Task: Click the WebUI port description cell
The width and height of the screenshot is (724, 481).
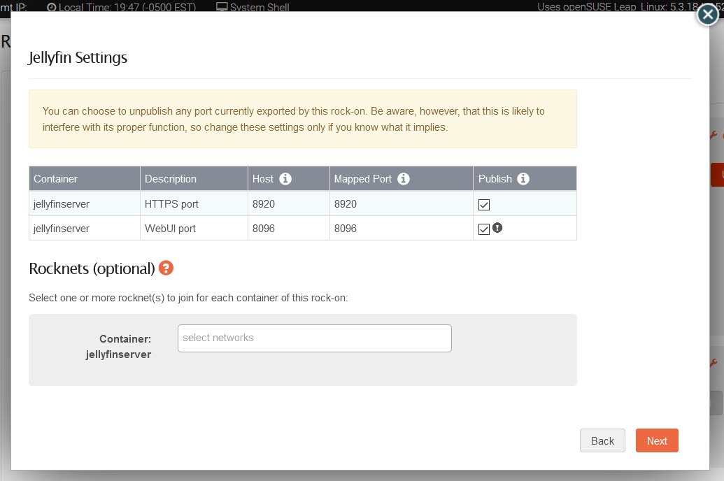Action: 194,229
